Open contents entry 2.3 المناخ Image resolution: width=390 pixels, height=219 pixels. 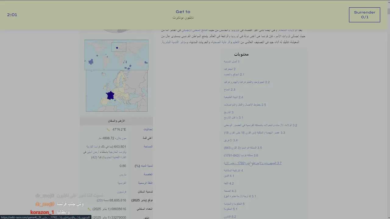pos(229,90)
